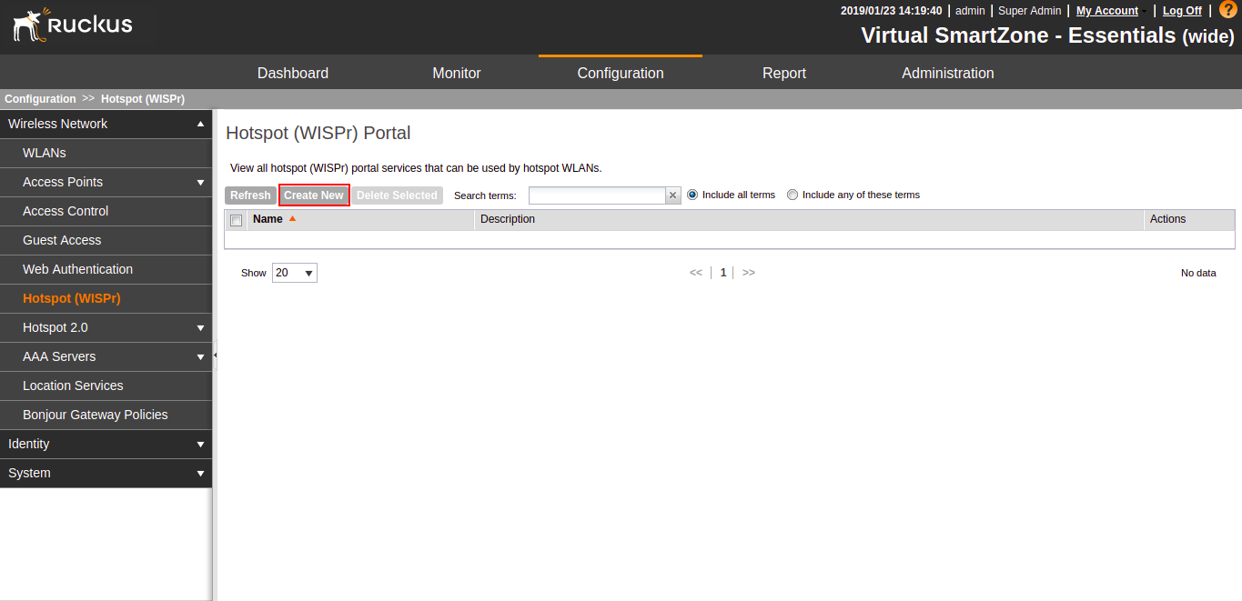Screen dimensions: 1242x601
Task: Open the Dashboard tab
Action: click(293, 73)
